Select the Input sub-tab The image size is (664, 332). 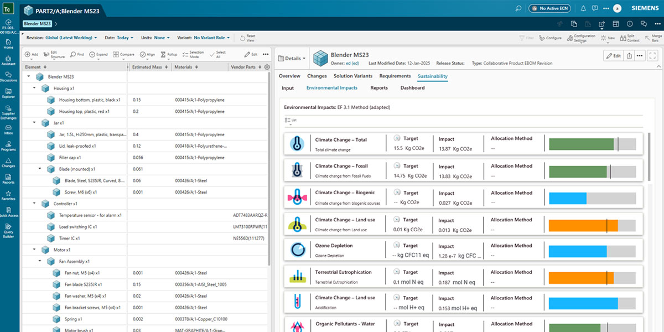tap(288, 88)
